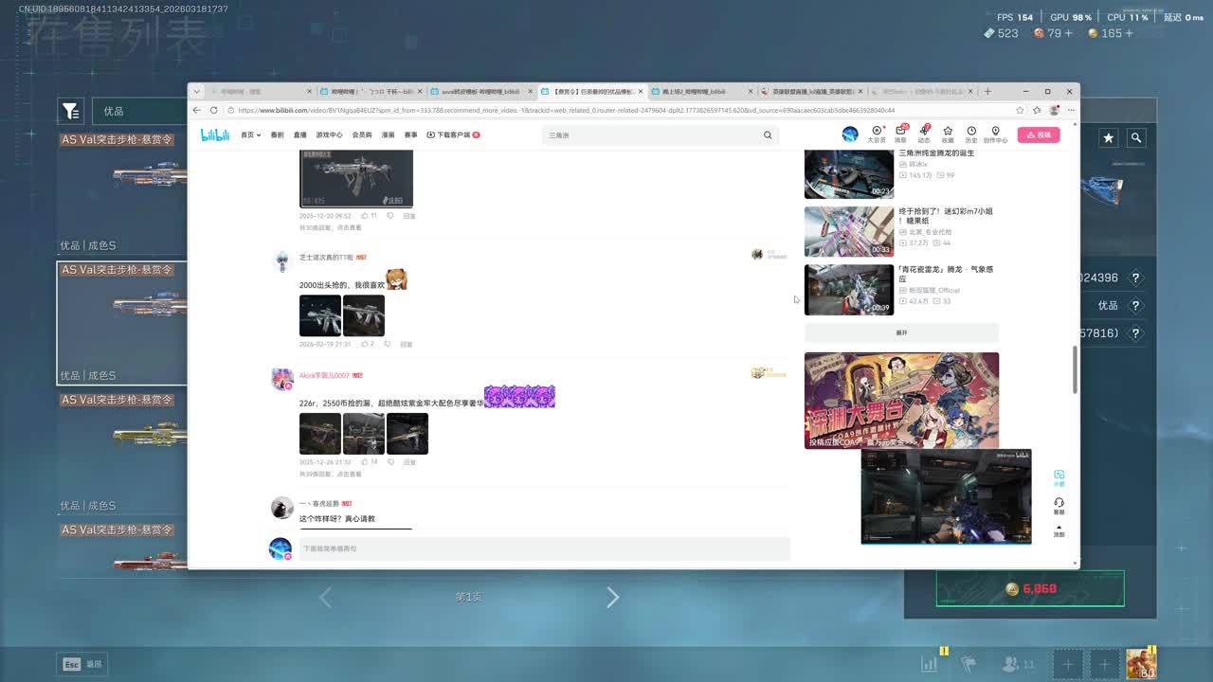Click the game search magnifier icon
The width and height of the screenshot is (1213, 682).
(x=1136, y=138)
